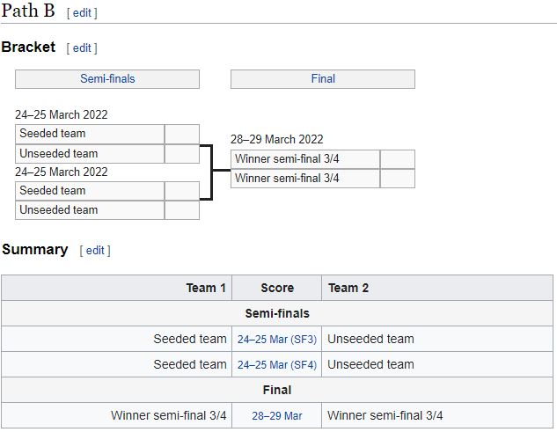Click the edit link beside Path B
Image resolution: width=557 pixels, height=432 pixels.
point(82,13)
